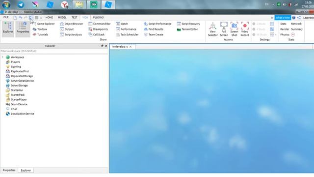Toggle the Command Bar
Viewport: 314px width, 177px height.
pos(100,24)
